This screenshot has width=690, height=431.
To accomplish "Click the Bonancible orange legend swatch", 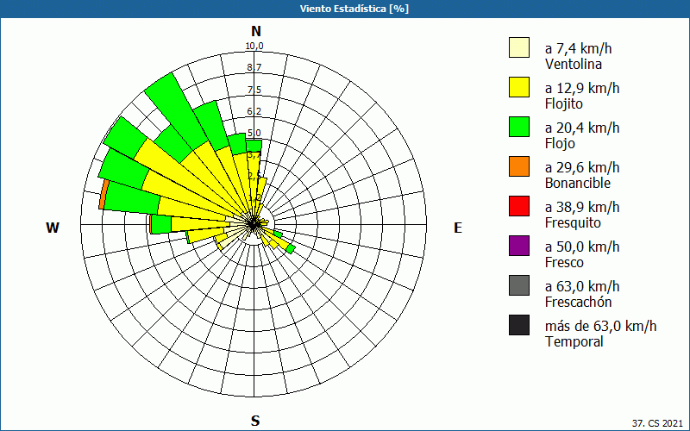I will (519, 166).
